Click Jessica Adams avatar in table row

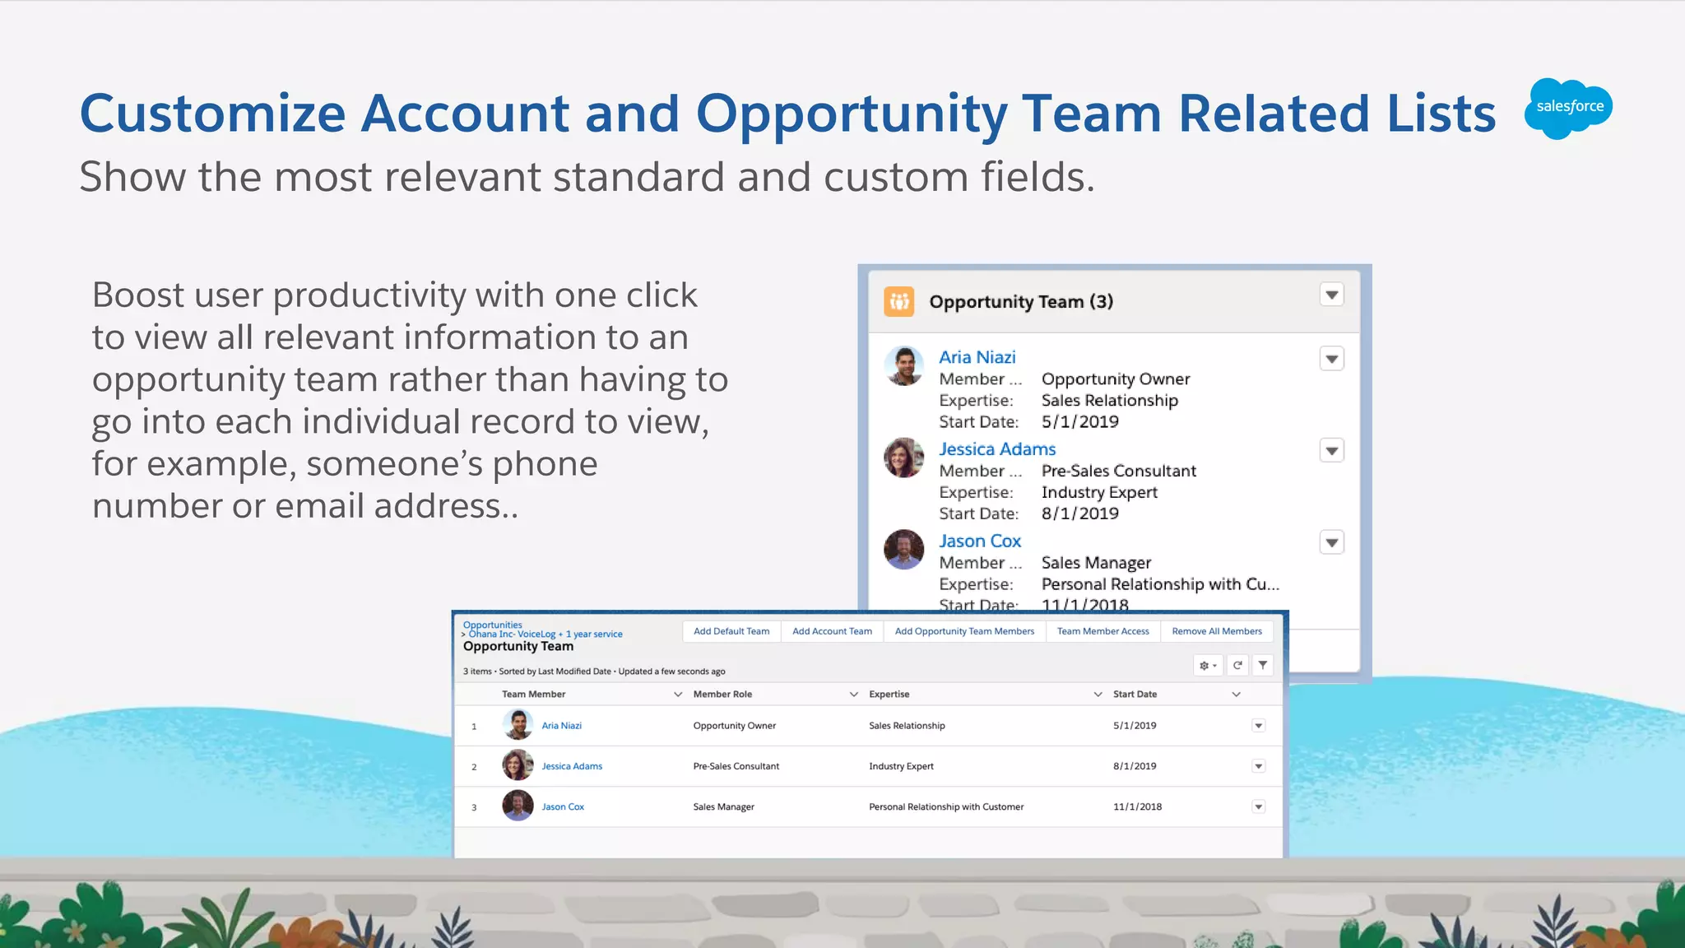coord(518,764)
